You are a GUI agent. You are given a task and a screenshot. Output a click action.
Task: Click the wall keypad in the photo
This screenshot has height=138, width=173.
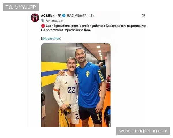click(43, 97)
